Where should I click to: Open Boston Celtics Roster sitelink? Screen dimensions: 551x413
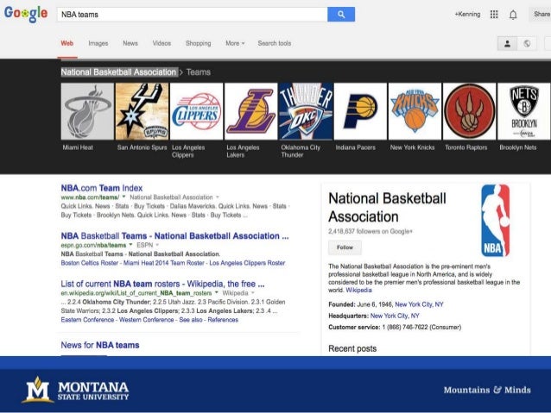click(89, 263)
